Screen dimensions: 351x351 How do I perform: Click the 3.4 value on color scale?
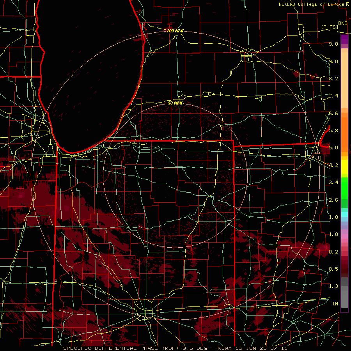pyautogui.click(x=333, y=183)
